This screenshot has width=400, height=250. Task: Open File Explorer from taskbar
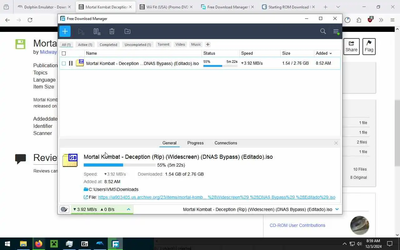pyautogui.click(x=23, y=244)
